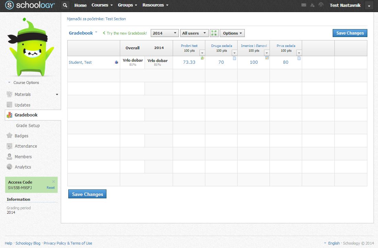Open the messages envelope icon
The width and height of the screenshot is (378, 248).
click(303, 5)
